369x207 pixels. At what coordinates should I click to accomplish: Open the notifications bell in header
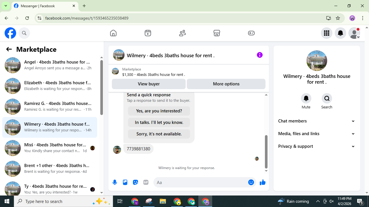(340, 33)
